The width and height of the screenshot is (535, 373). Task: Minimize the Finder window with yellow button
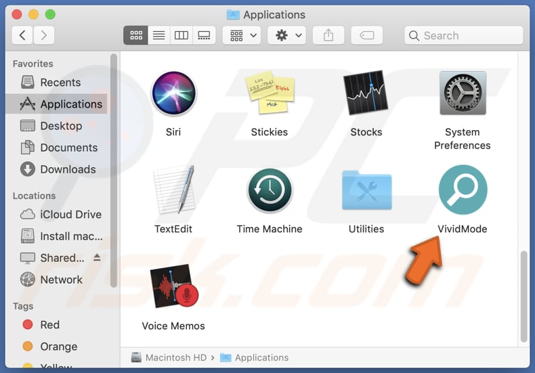click(x=33, y=15)
